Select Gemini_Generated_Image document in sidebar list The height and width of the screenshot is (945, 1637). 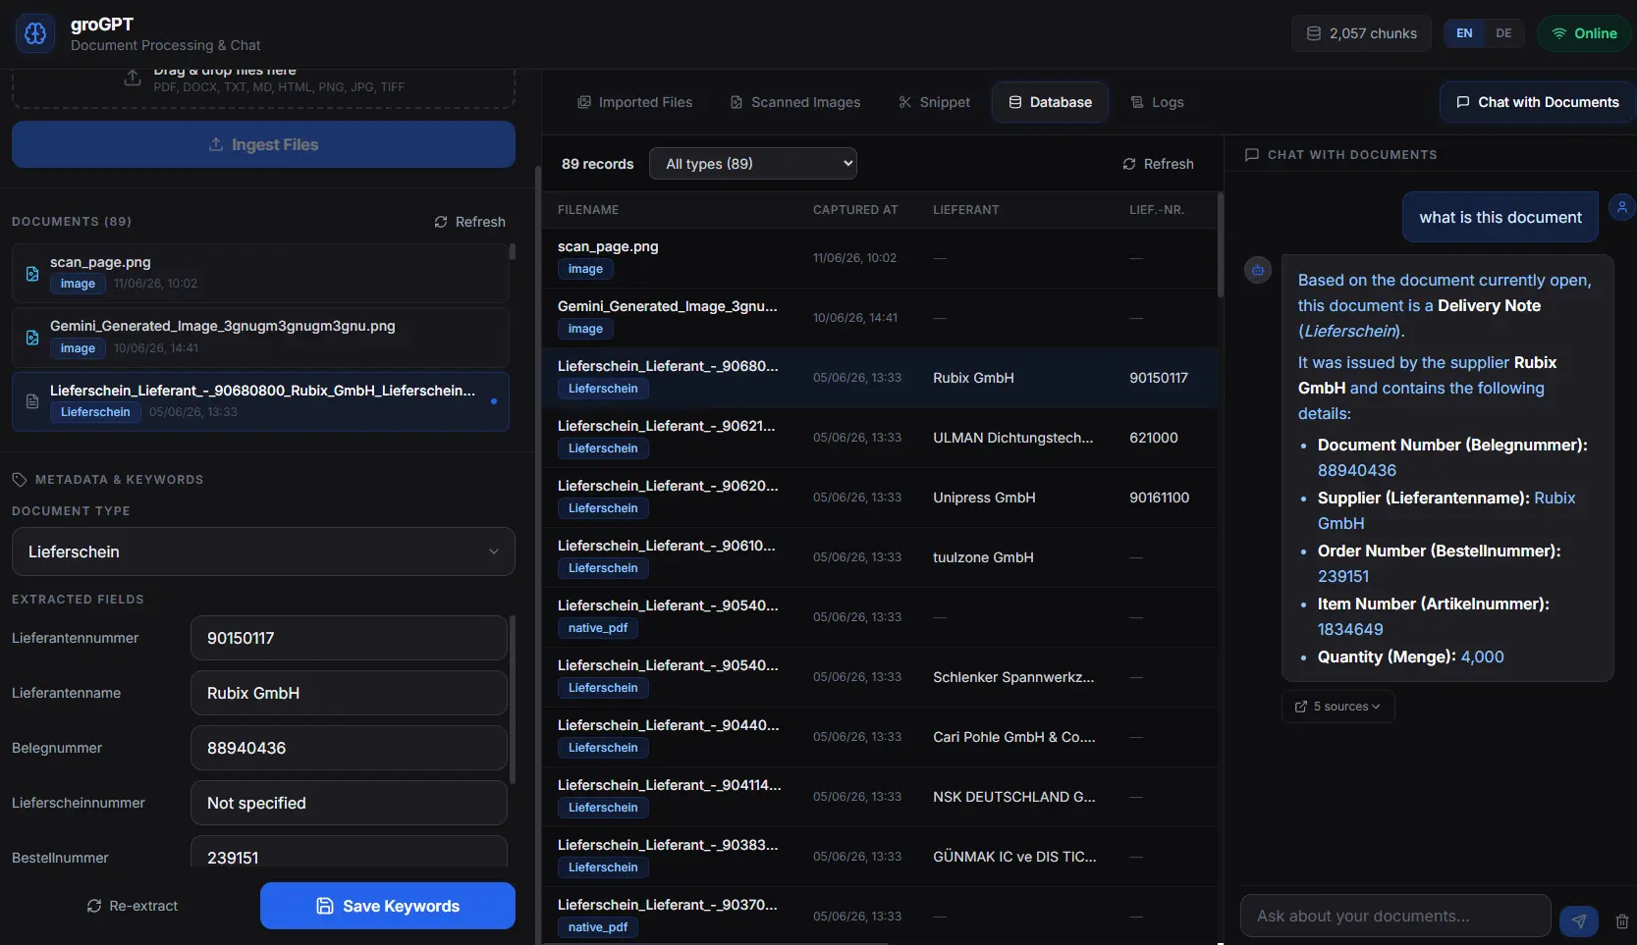[x=260, y=337]
